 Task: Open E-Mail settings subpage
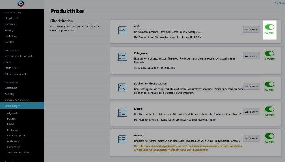pos(10,124)
